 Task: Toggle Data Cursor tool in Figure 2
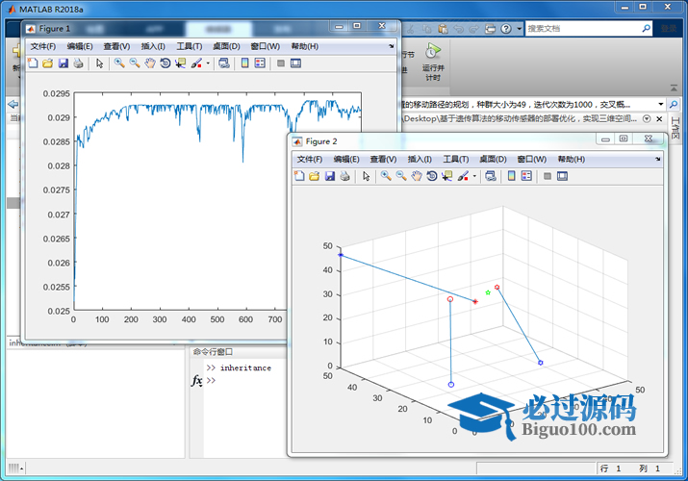[x=447, y=176]
